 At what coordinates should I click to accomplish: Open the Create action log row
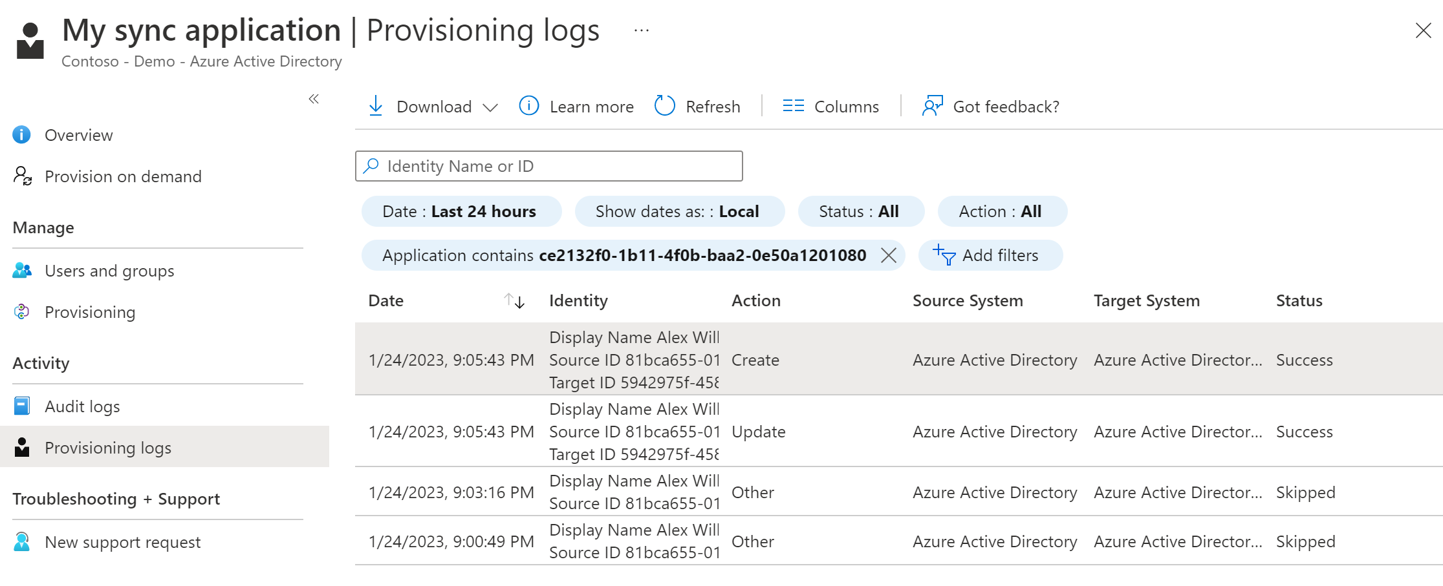pyautogui.click(x=755, y=360)
